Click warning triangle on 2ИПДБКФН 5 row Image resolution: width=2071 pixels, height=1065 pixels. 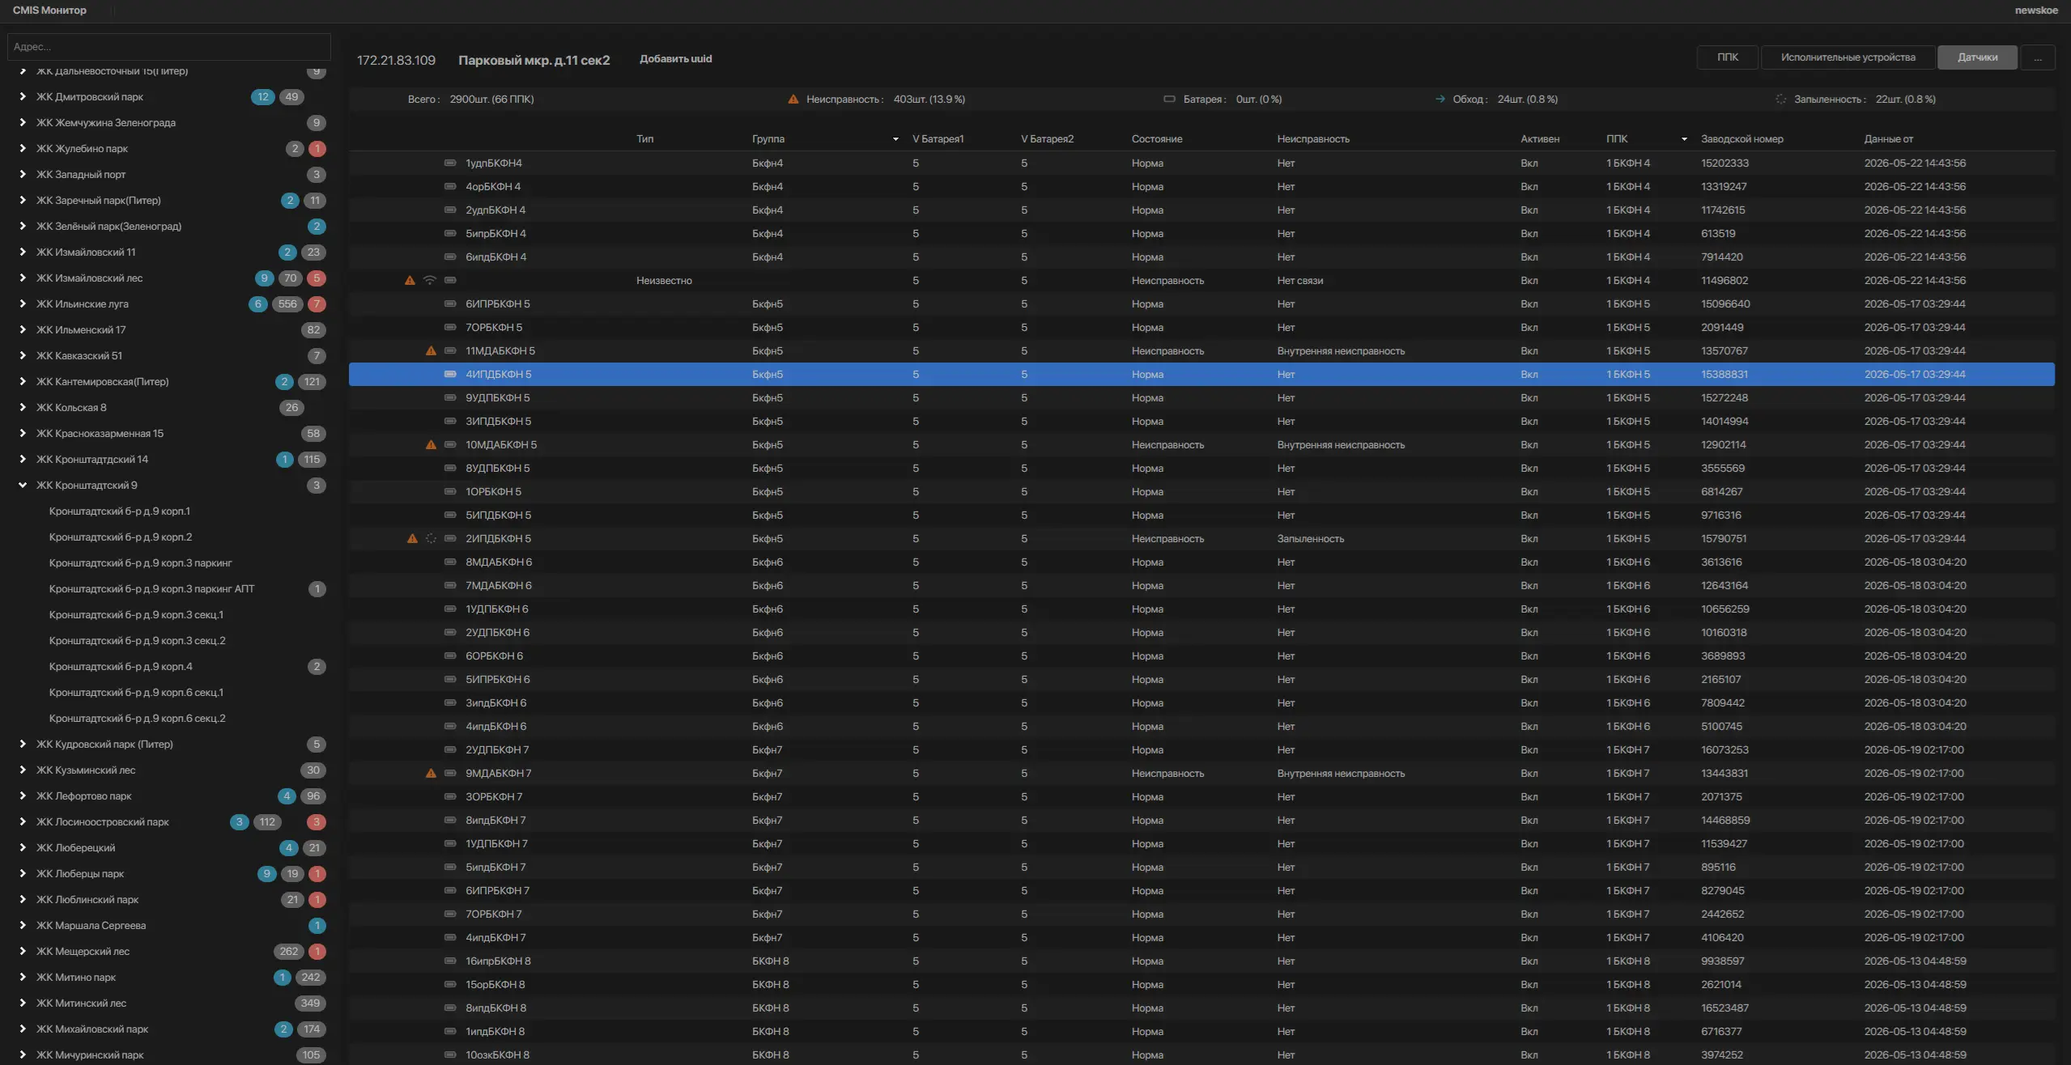pos(412,539)
